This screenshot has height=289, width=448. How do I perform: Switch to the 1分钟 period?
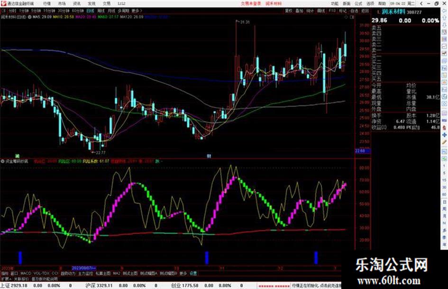[x=24, y=11]
